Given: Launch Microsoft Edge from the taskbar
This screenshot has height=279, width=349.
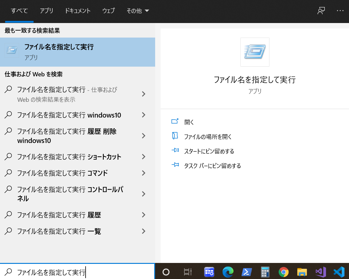Looking at the screenshot, I should click(x=228, y=272).
